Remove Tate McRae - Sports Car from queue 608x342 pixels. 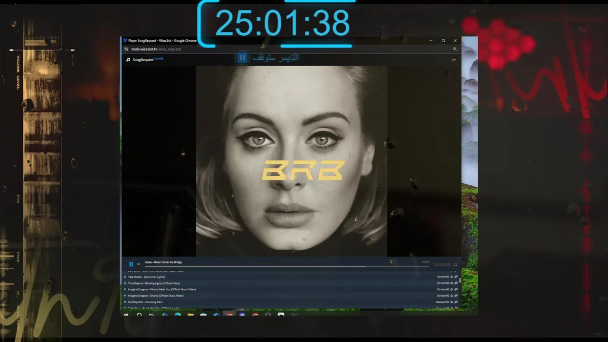click(x=125, y=277)
